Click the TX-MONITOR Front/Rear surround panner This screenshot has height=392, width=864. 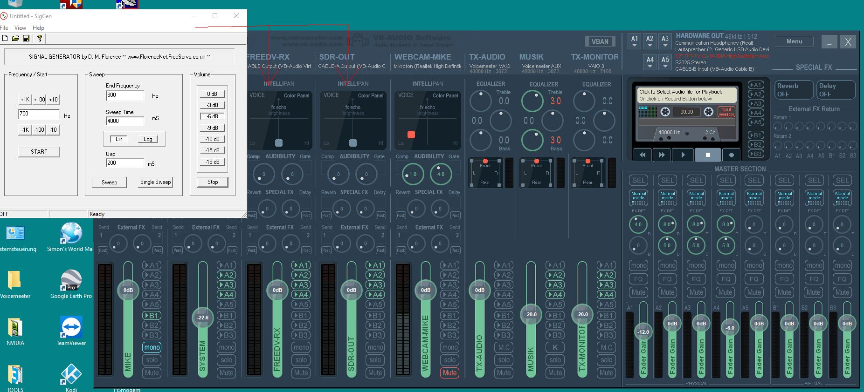coord(588,173)
